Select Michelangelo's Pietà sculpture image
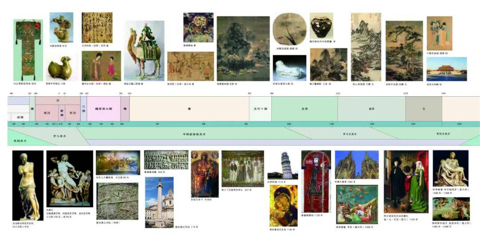480x243 pixels. (x=451, y=168)
